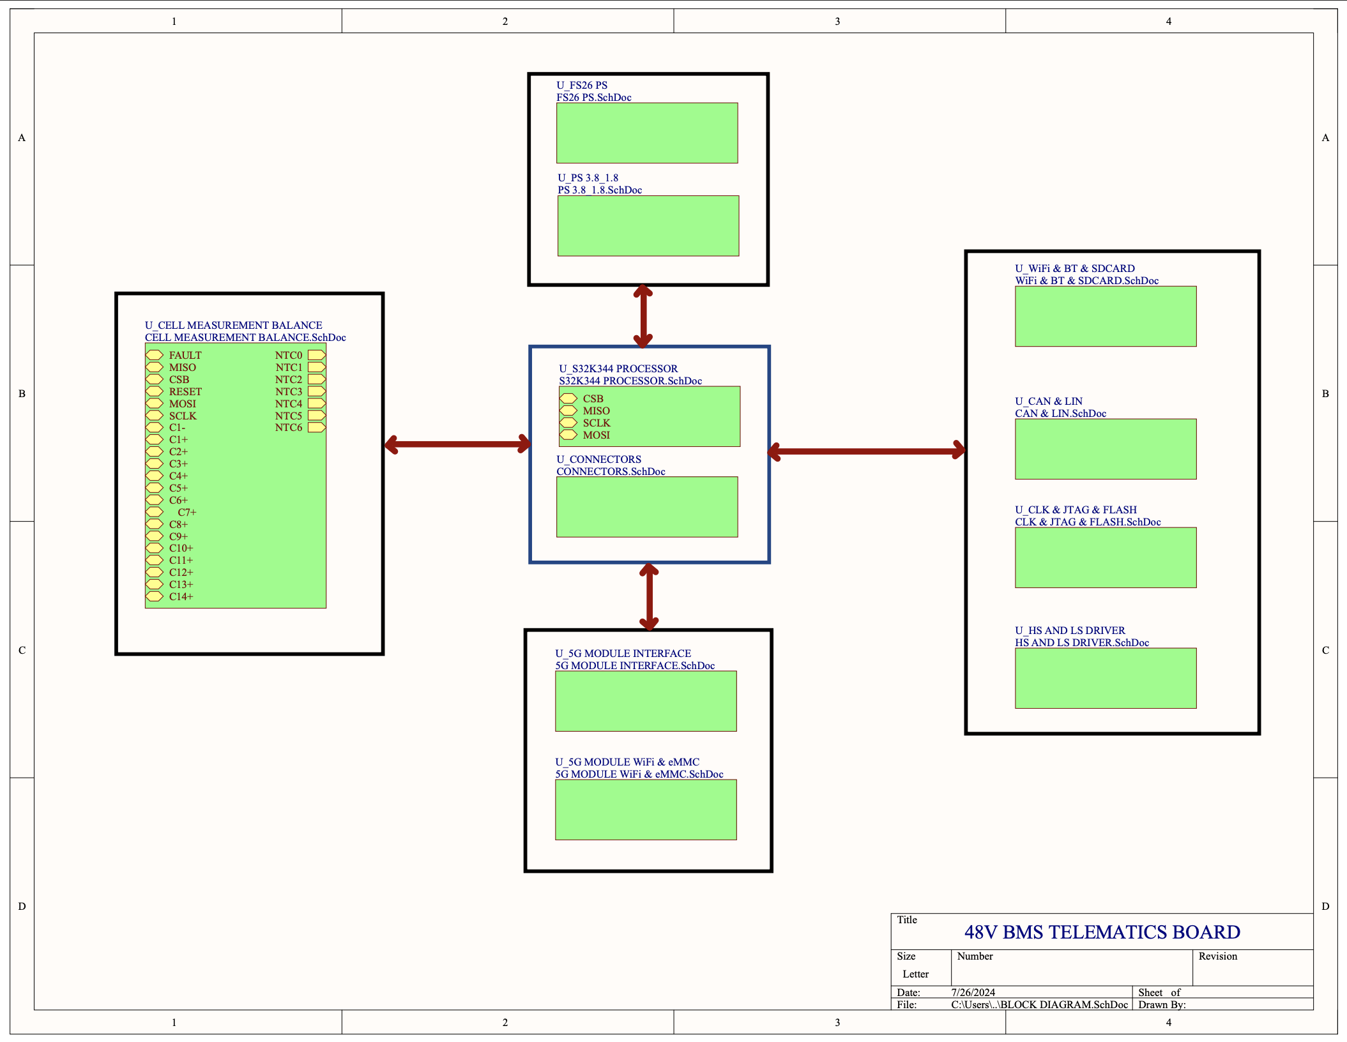The image size is (1347, 1042).
Task: Select the C10+ port icon
Action: point(155,548)
